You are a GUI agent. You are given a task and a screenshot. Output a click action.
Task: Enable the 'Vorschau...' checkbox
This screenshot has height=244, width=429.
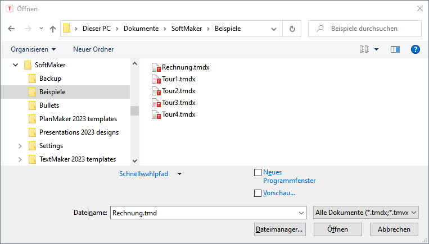[258, 193]
